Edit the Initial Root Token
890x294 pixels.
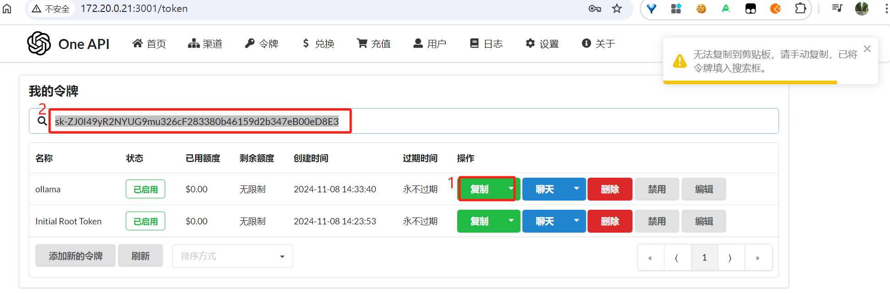point(704,221)
